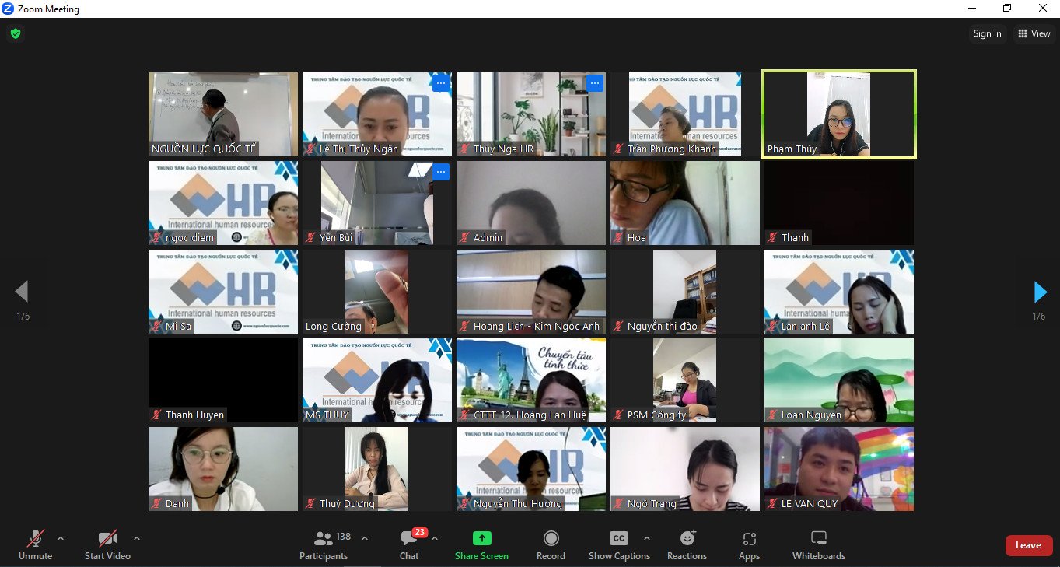Screen dimensions: 1060x567
Task: Open more options on Lê Thị Thùy Ngân tile
Action: coord(440,83)
